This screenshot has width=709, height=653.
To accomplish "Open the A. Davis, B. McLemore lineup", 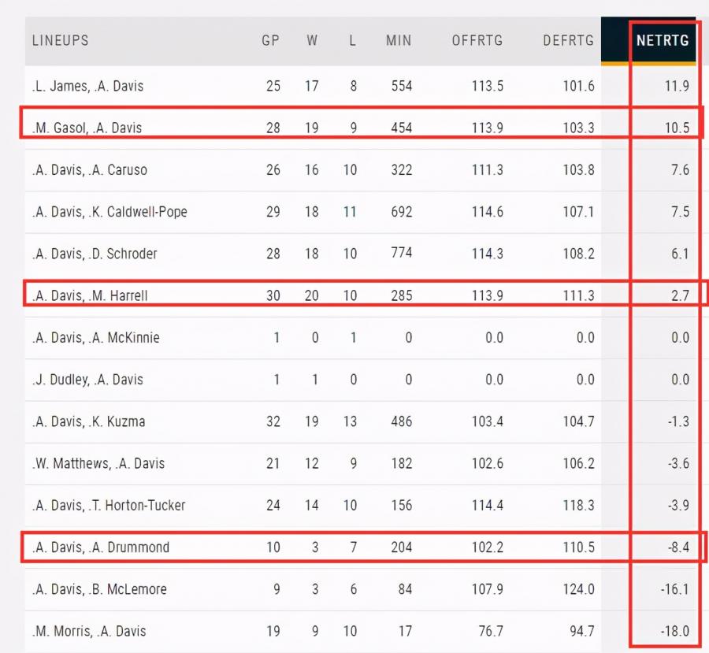I will click(99, 589).
